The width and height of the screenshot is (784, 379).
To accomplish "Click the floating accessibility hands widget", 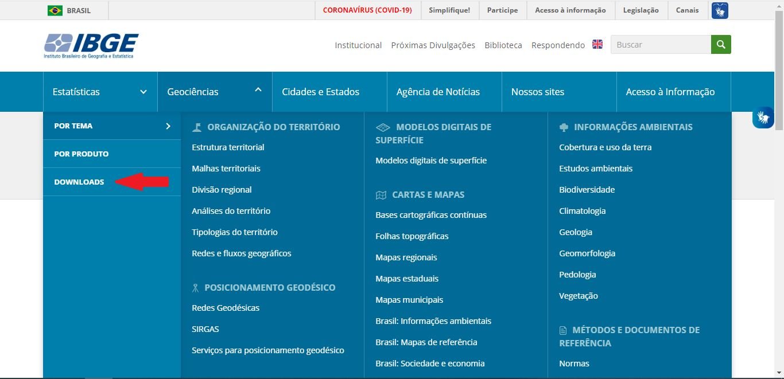I will pos(763,118).
